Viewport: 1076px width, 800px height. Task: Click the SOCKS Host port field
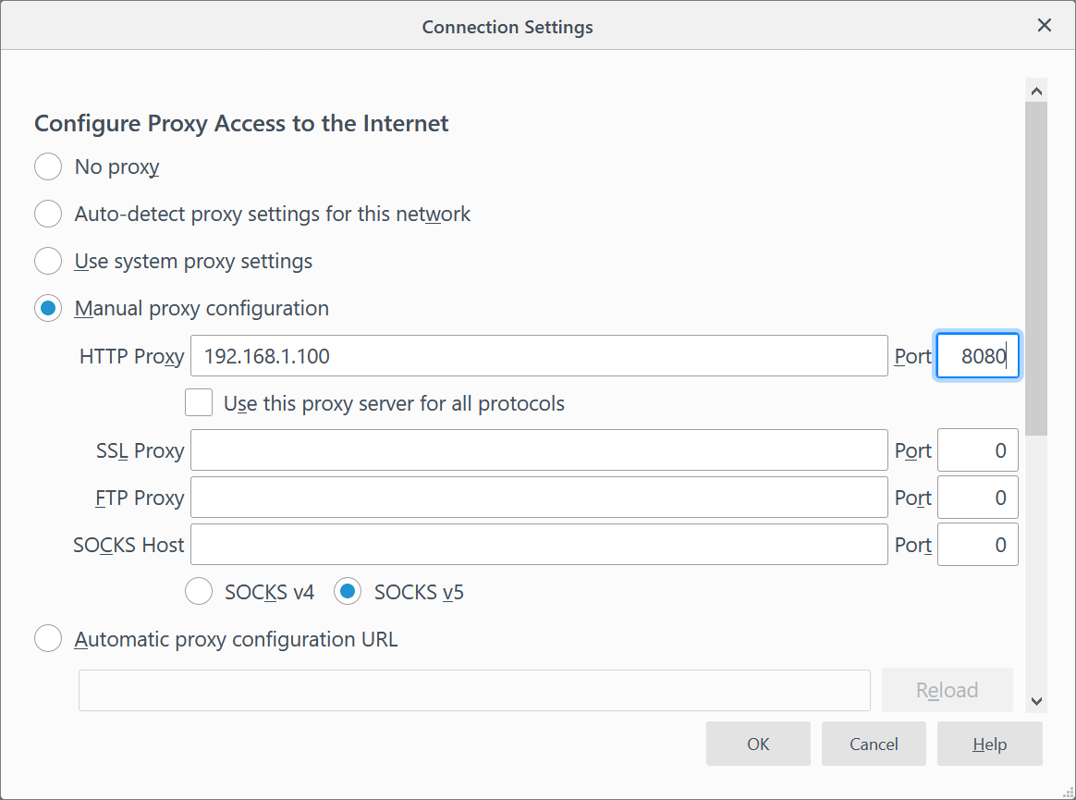pyautogui.click(x=977, y=546)
